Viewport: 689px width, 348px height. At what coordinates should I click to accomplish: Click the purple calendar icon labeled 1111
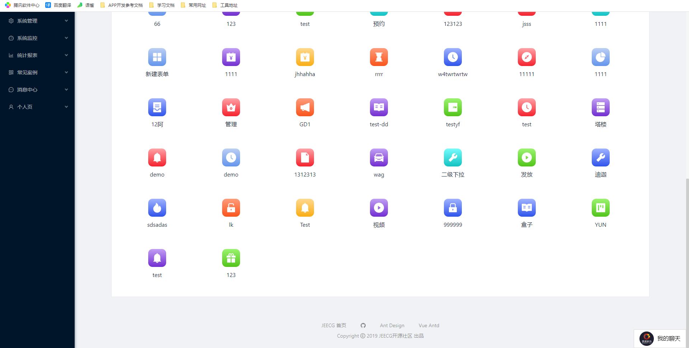[231, 57]
